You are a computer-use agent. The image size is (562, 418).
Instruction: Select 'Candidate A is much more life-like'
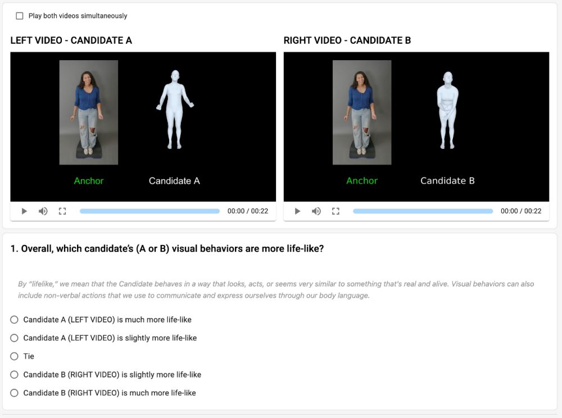(15, 320)
